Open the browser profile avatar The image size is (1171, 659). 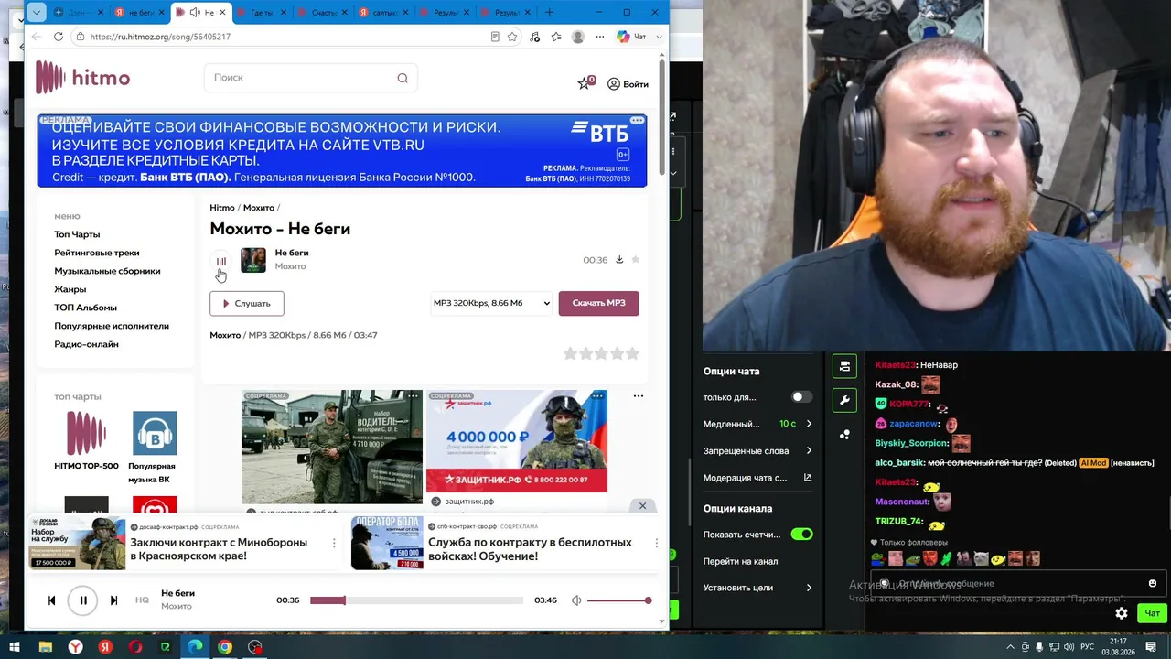tap(578, 37)
